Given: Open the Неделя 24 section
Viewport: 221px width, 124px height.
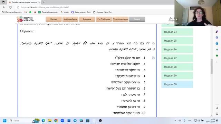Looking at the screenshot, I should point(177,32).
